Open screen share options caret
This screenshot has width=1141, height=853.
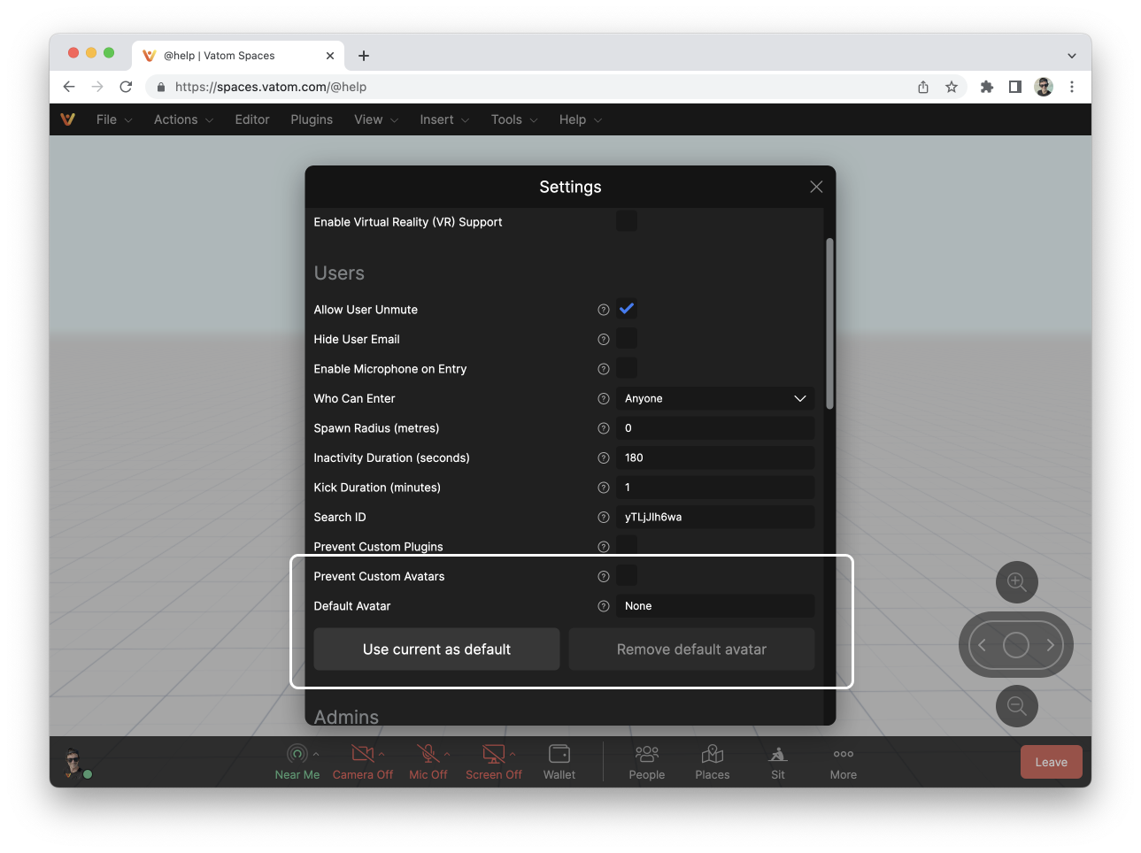(513, 754)
